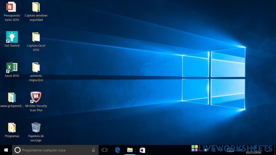
Task: Launch Microsoft Edge from the taskbar
Action: (x=118, y=150)
